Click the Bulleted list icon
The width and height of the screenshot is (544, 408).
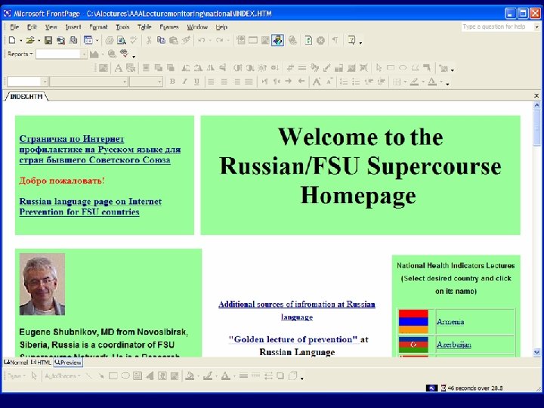(x=356, y=82)
